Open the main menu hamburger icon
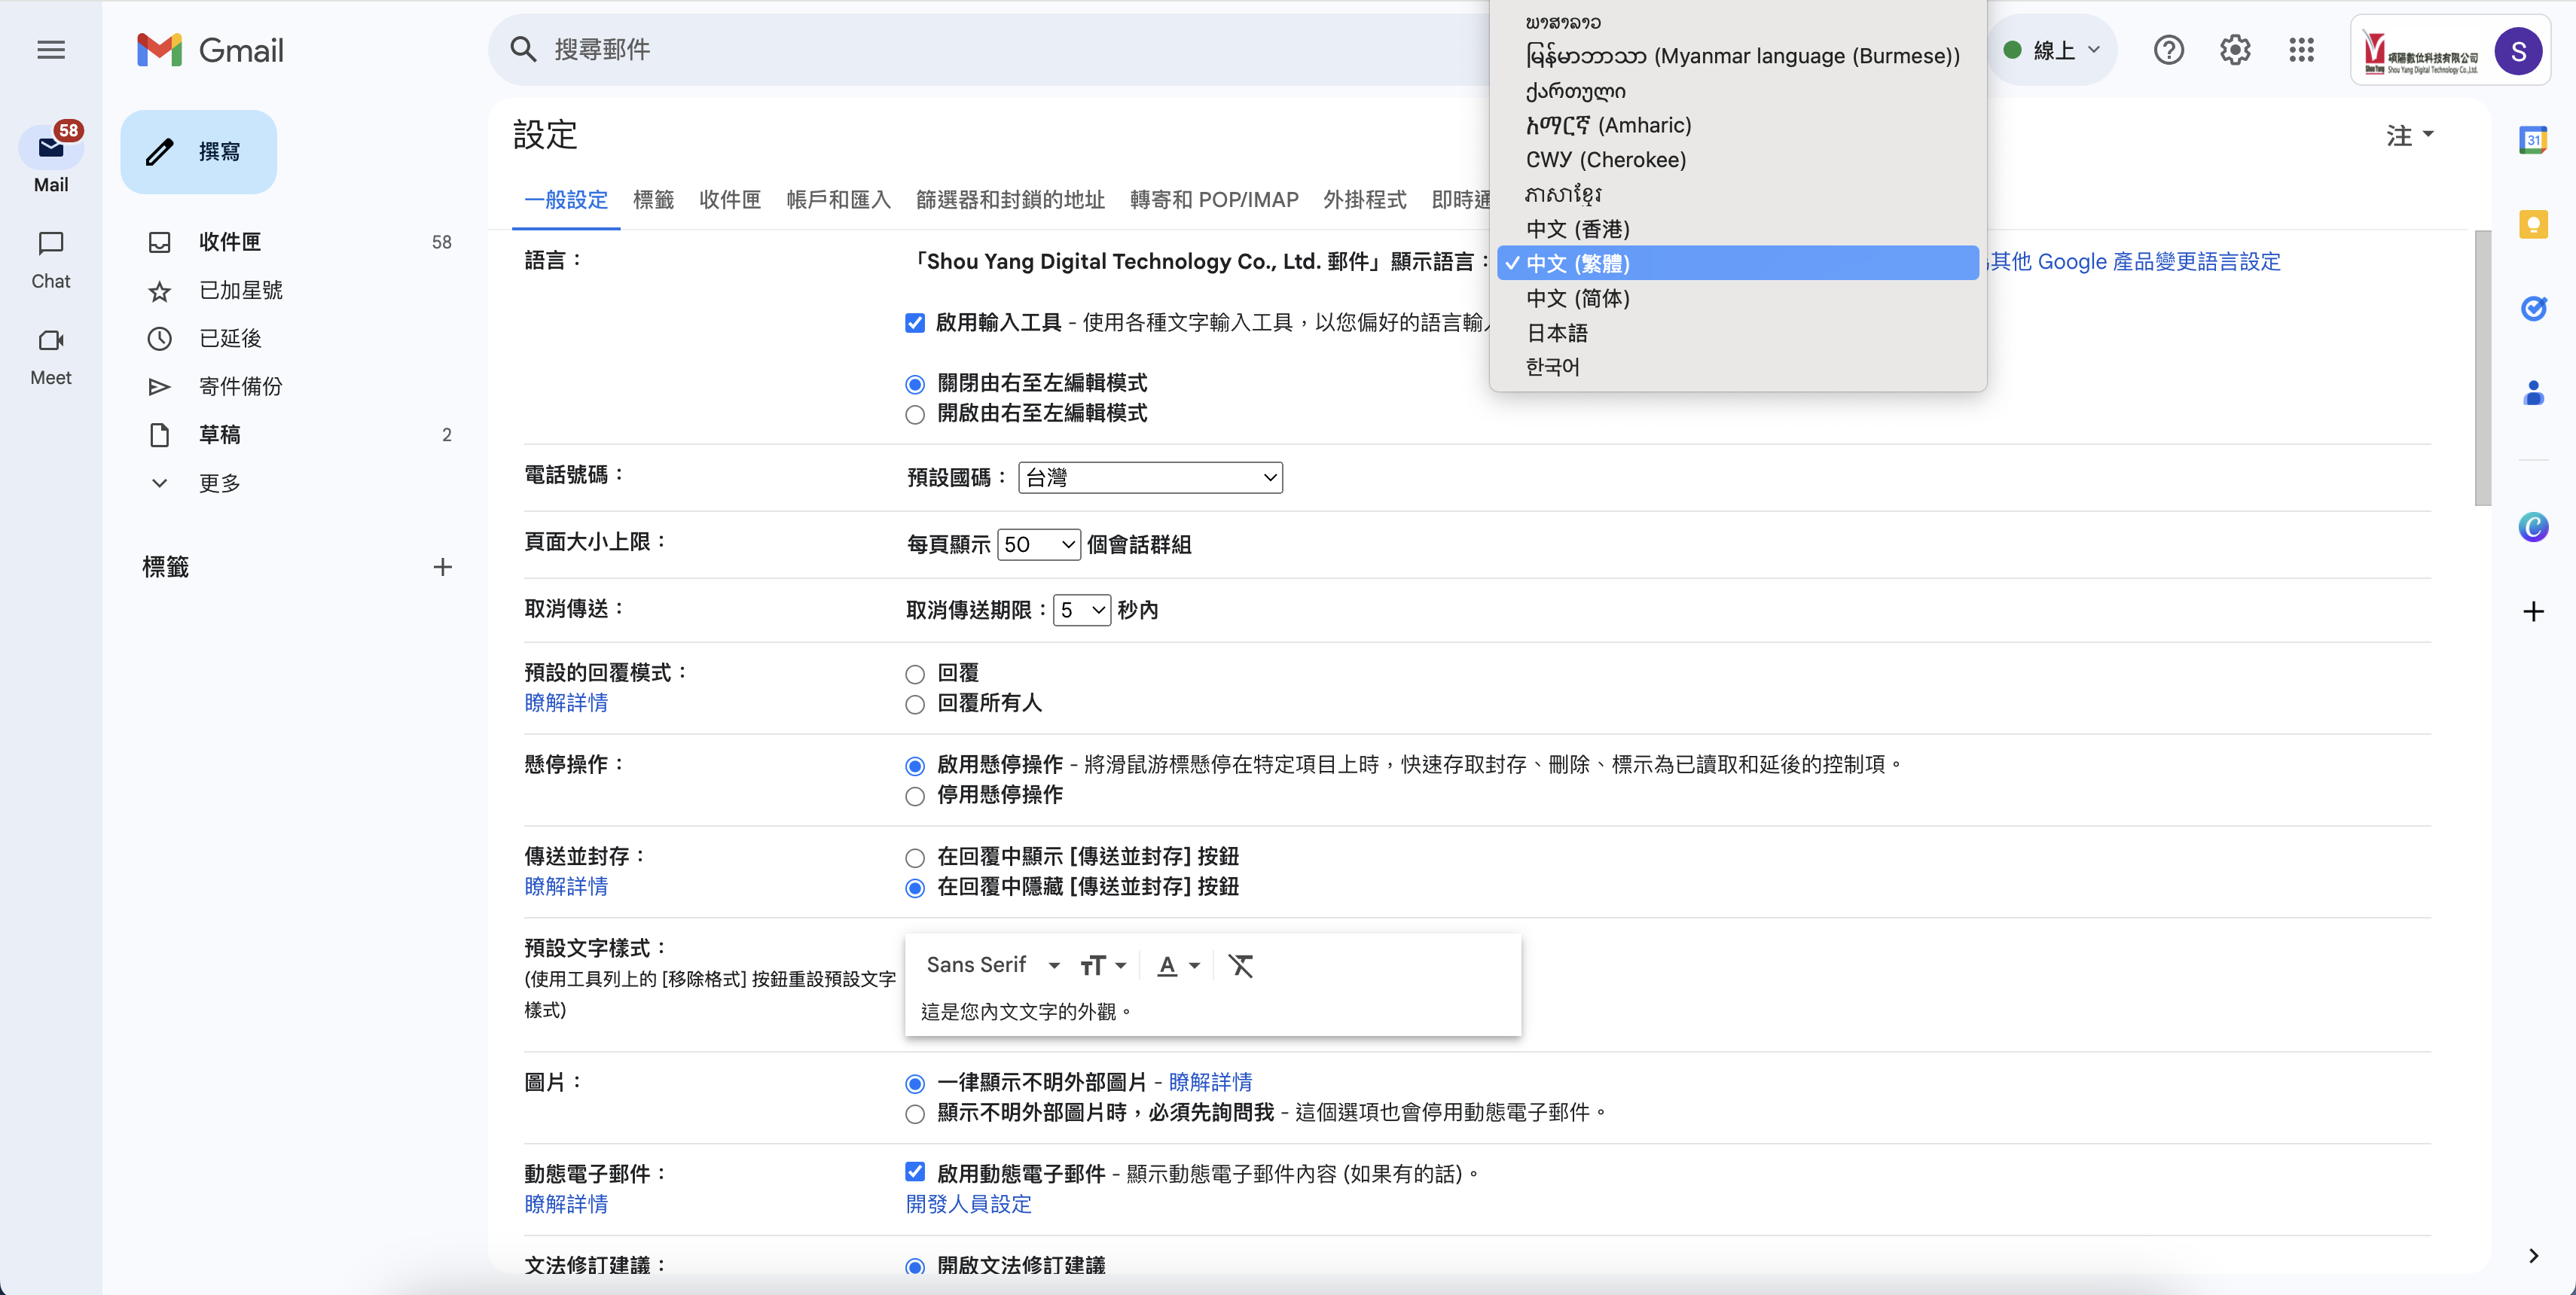The height and width of the screenshot is (1295, 2576). [x=51, y=50]
